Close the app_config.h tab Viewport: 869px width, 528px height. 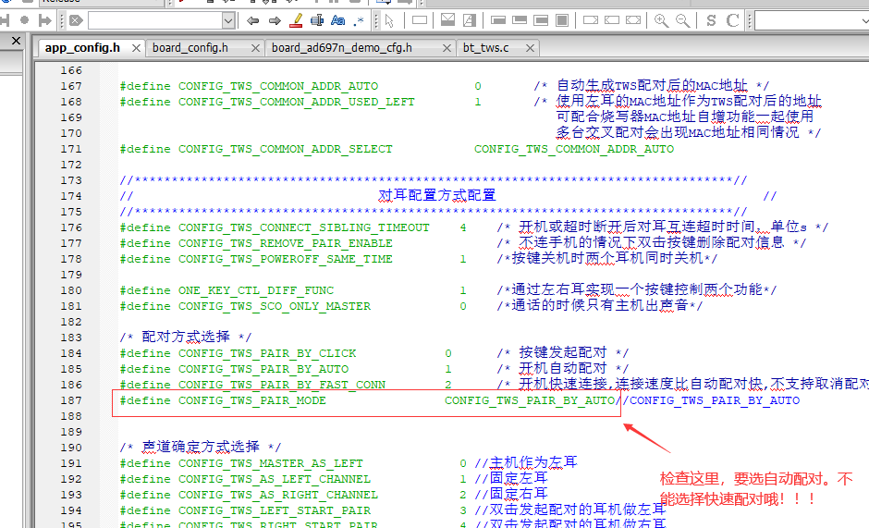(136, 48)
